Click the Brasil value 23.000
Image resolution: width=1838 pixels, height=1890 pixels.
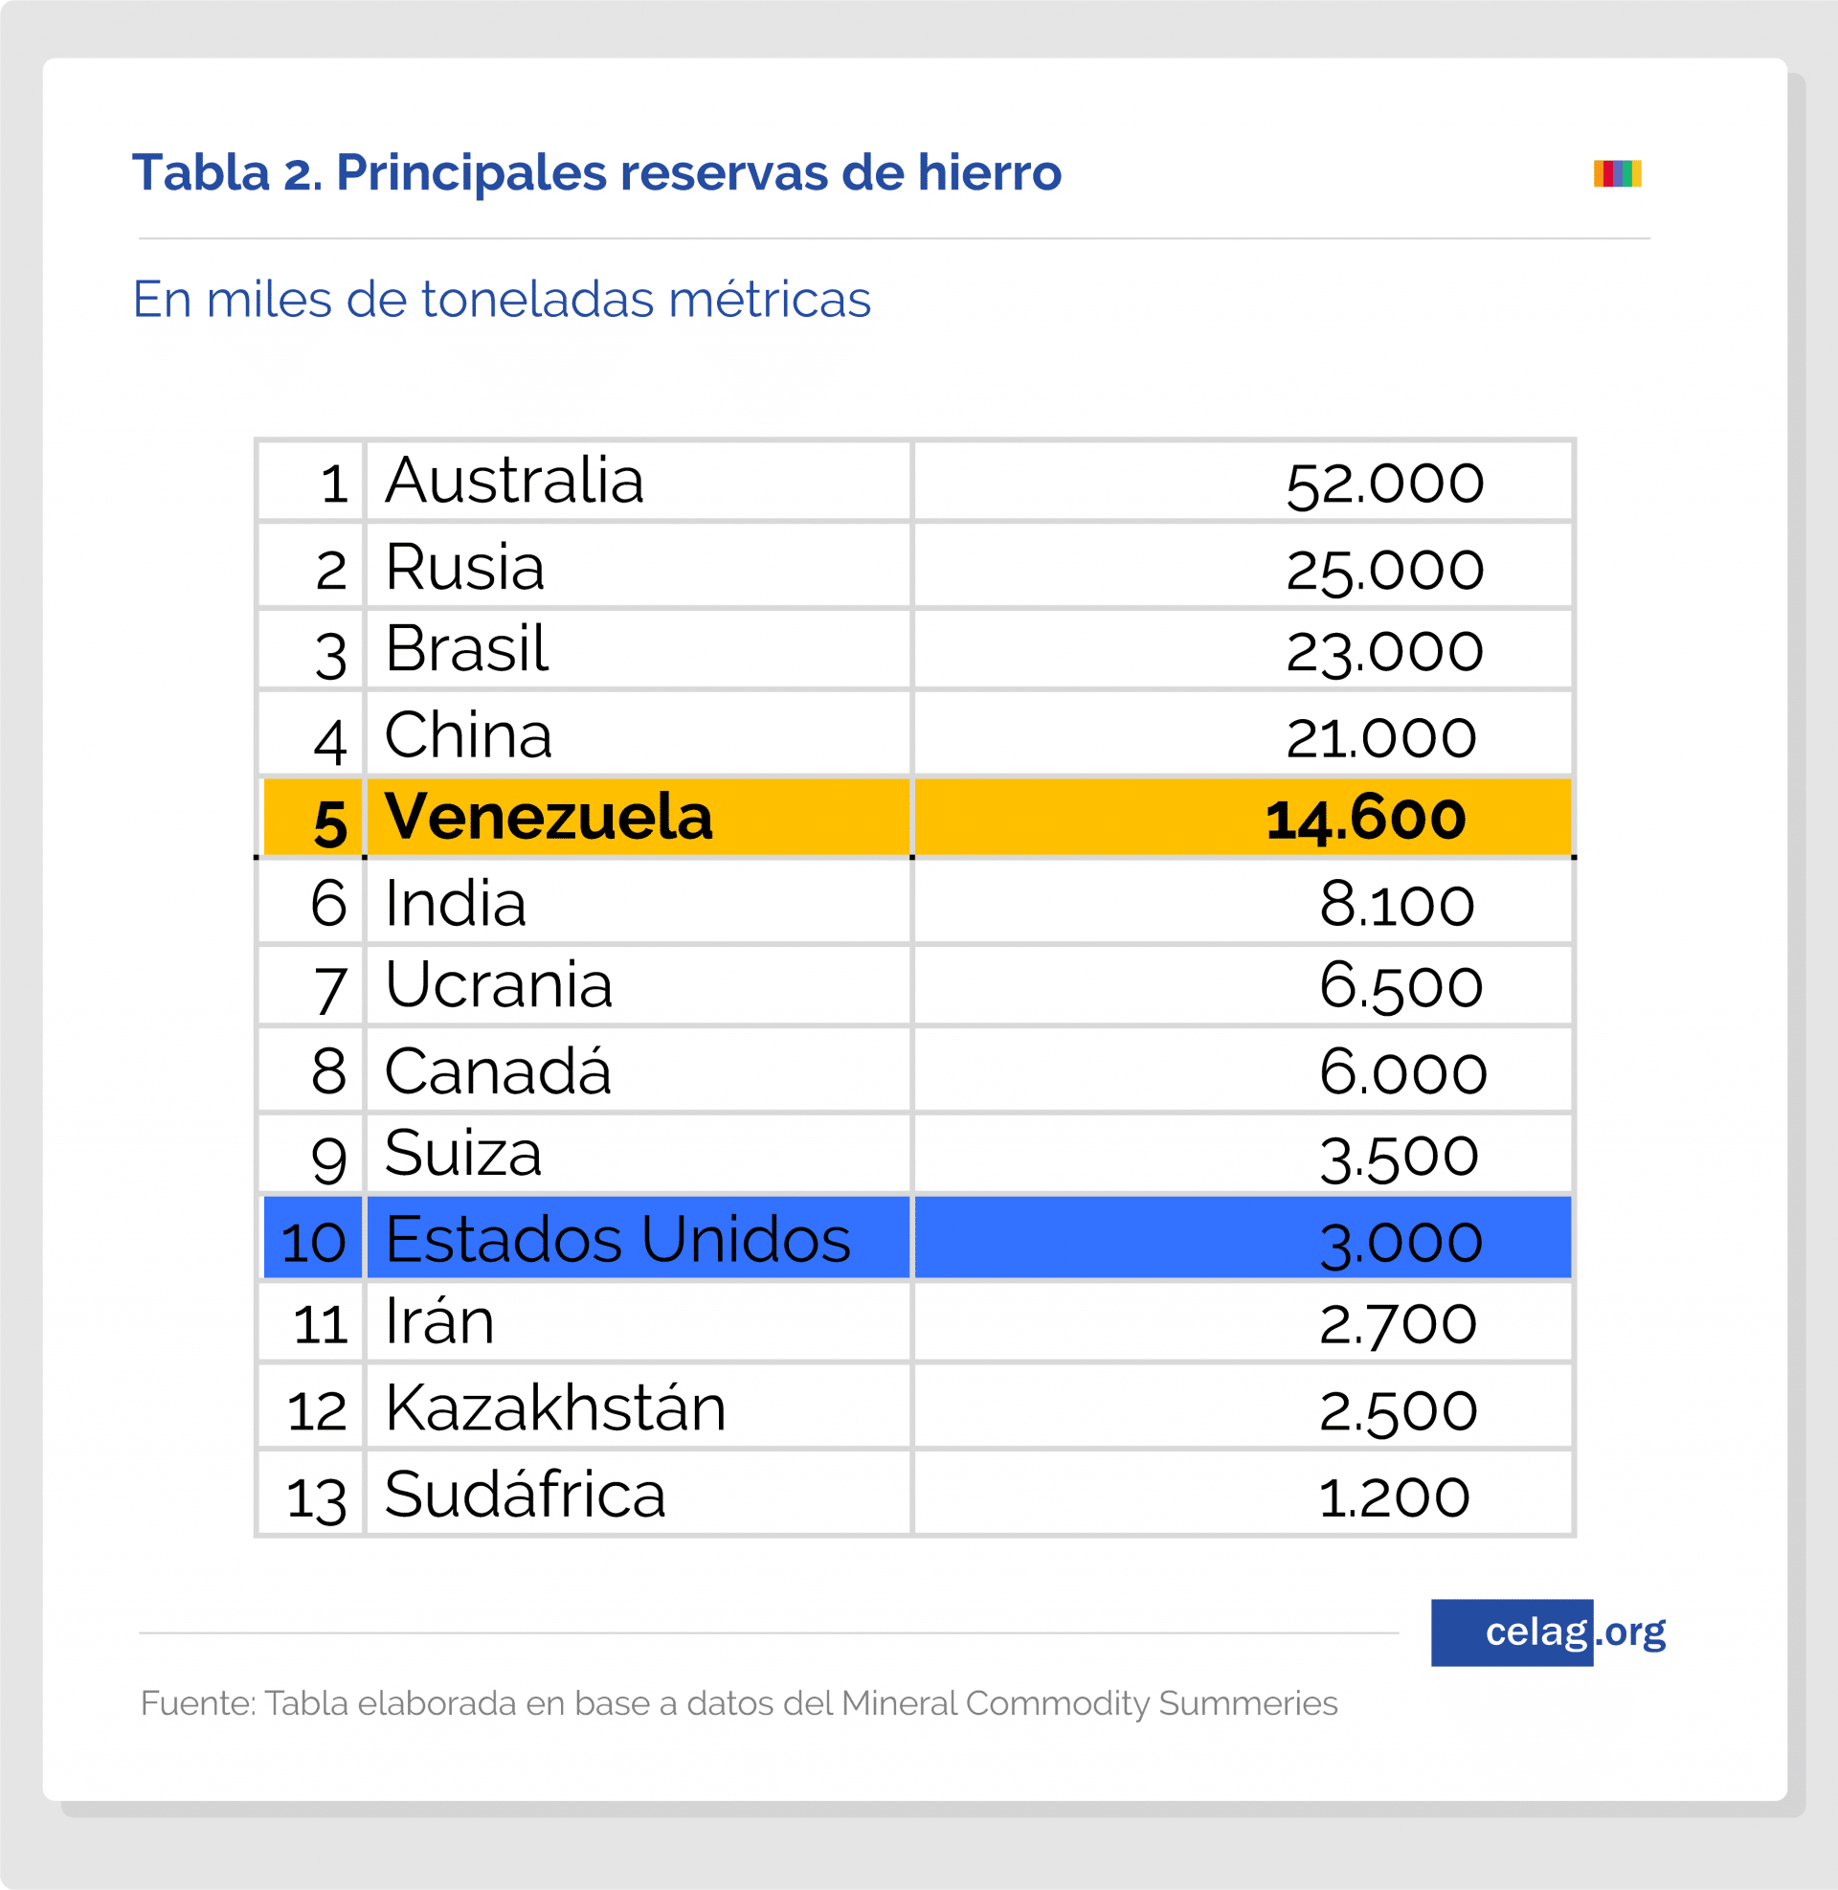(x=1384, y=652)
